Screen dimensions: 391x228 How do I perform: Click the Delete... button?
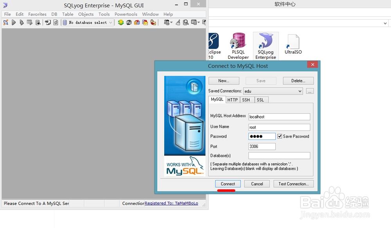click(x=298, y=81)
